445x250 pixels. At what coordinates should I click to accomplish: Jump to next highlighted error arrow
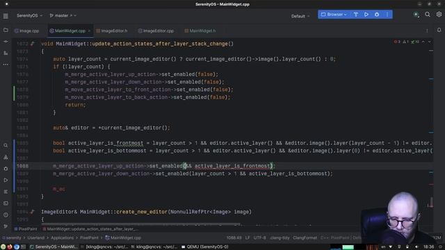[430, 42]
